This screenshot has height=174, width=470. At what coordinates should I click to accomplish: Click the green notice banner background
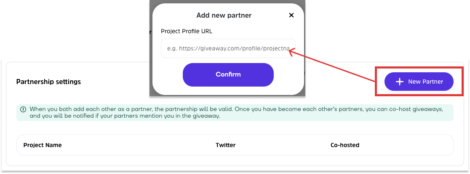[x=337, y=116]
